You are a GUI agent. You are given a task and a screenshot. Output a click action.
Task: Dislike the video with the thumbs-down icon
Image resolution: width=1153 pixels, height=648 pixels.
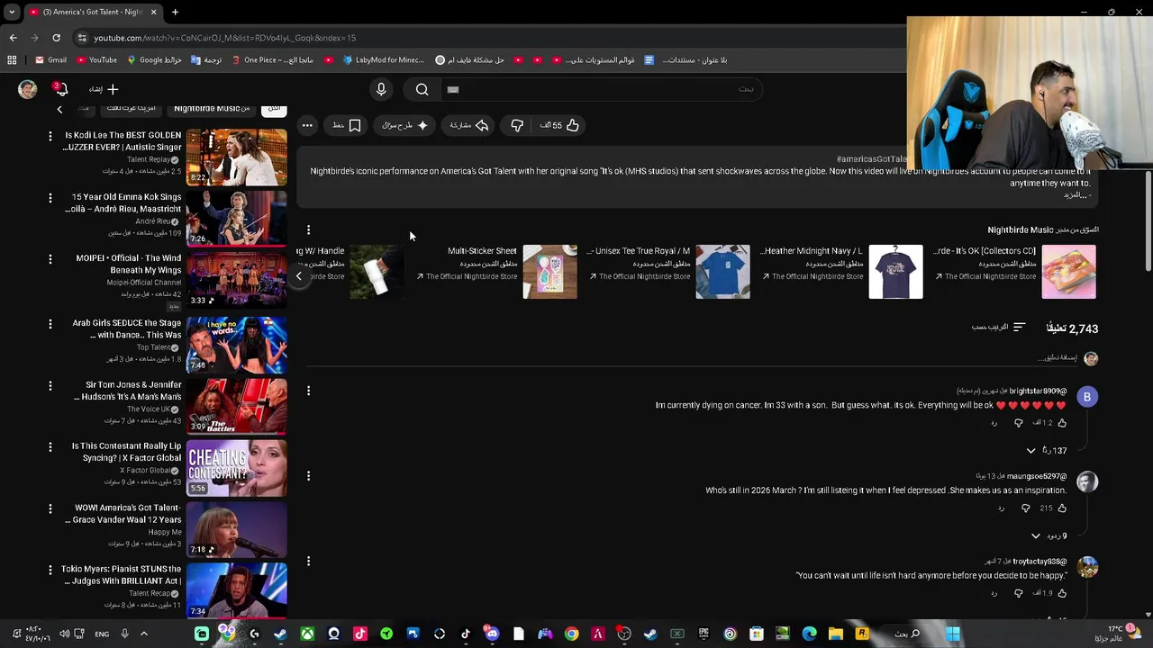517,125
